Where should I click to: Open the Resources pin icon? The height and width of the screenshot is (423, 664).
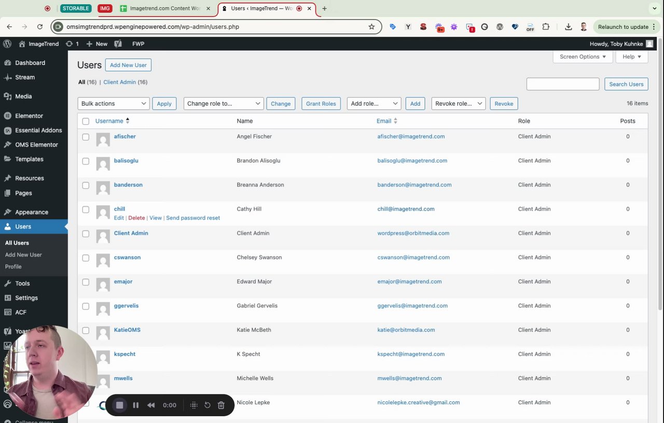pos(7,178)
